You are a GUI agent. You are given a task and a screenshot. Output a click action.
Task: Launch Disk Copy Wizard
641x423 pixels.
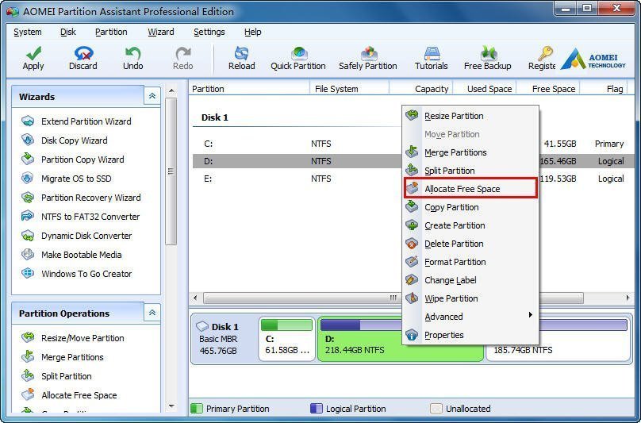(64, 140)
